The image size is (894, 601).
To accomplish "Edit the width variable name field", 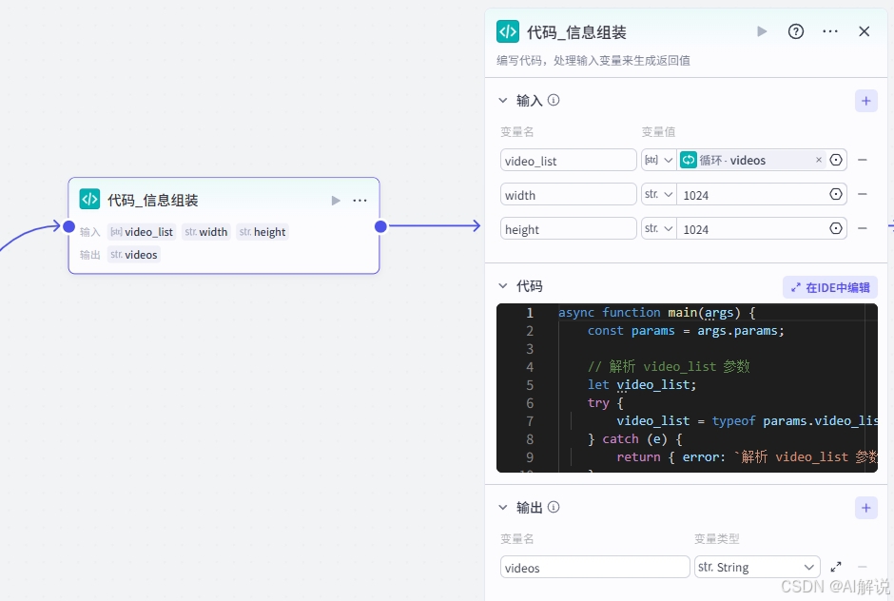I will [569, 194].
